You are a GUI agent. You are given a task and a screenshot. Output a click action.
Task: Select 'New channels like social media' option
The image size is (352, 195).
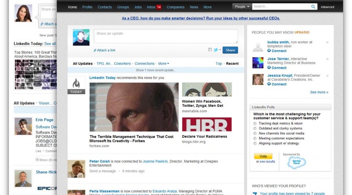pos(255,133)
